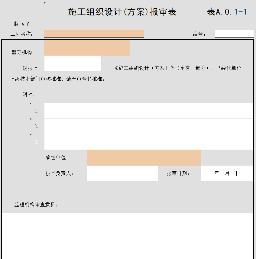Click the label 工程名称:
The image size is (256, 259).
tap(22, 34)
